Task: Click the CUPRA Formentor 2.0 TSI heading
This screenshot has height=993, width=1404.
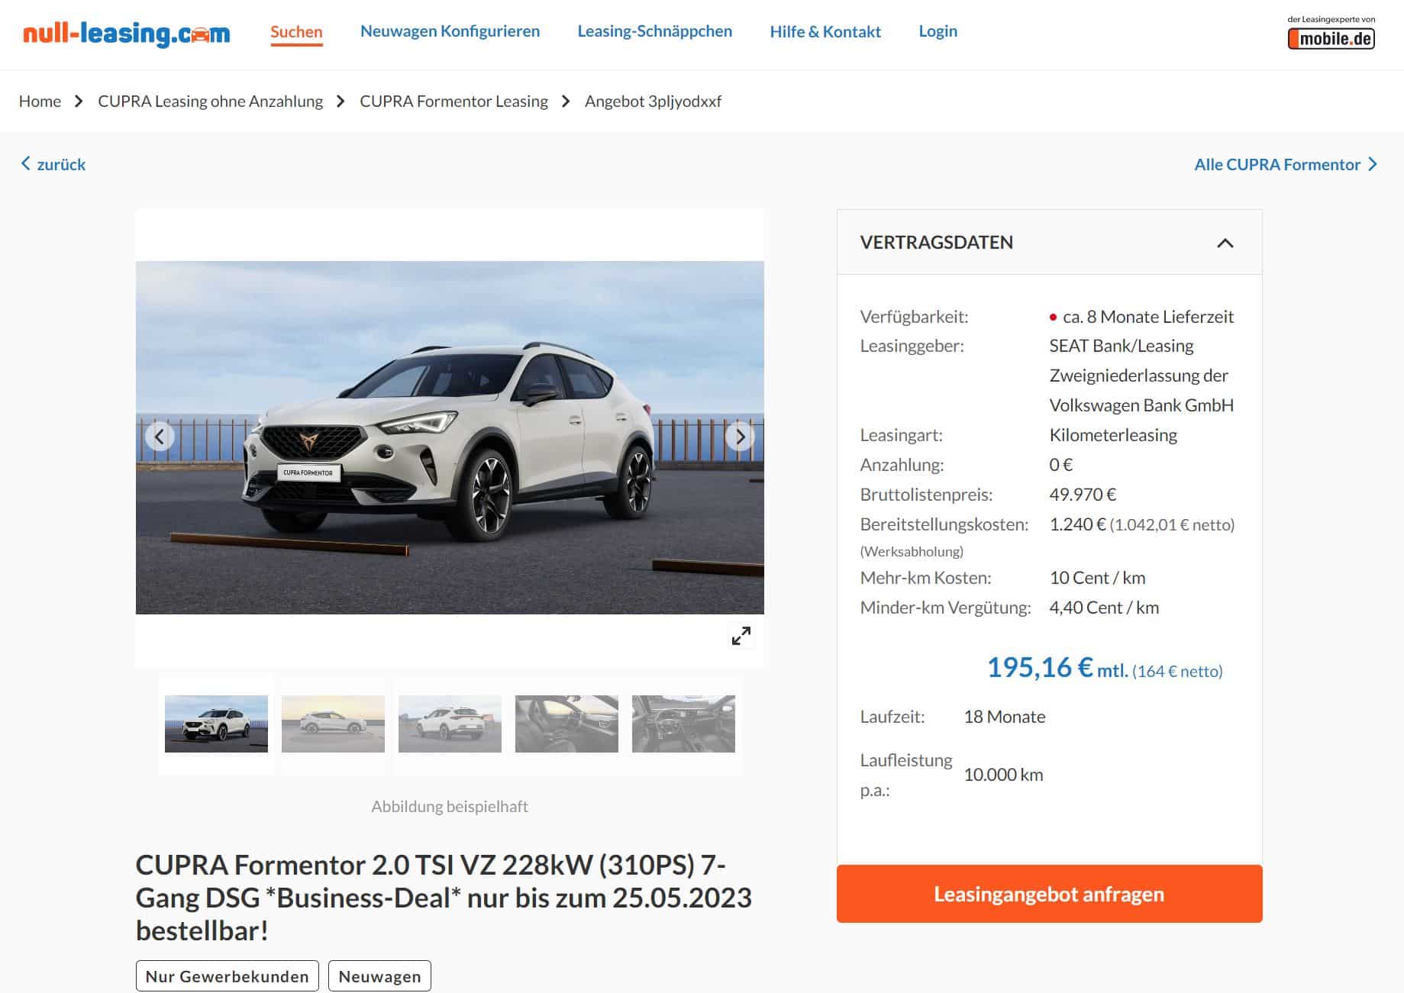Action: [444, 898]
